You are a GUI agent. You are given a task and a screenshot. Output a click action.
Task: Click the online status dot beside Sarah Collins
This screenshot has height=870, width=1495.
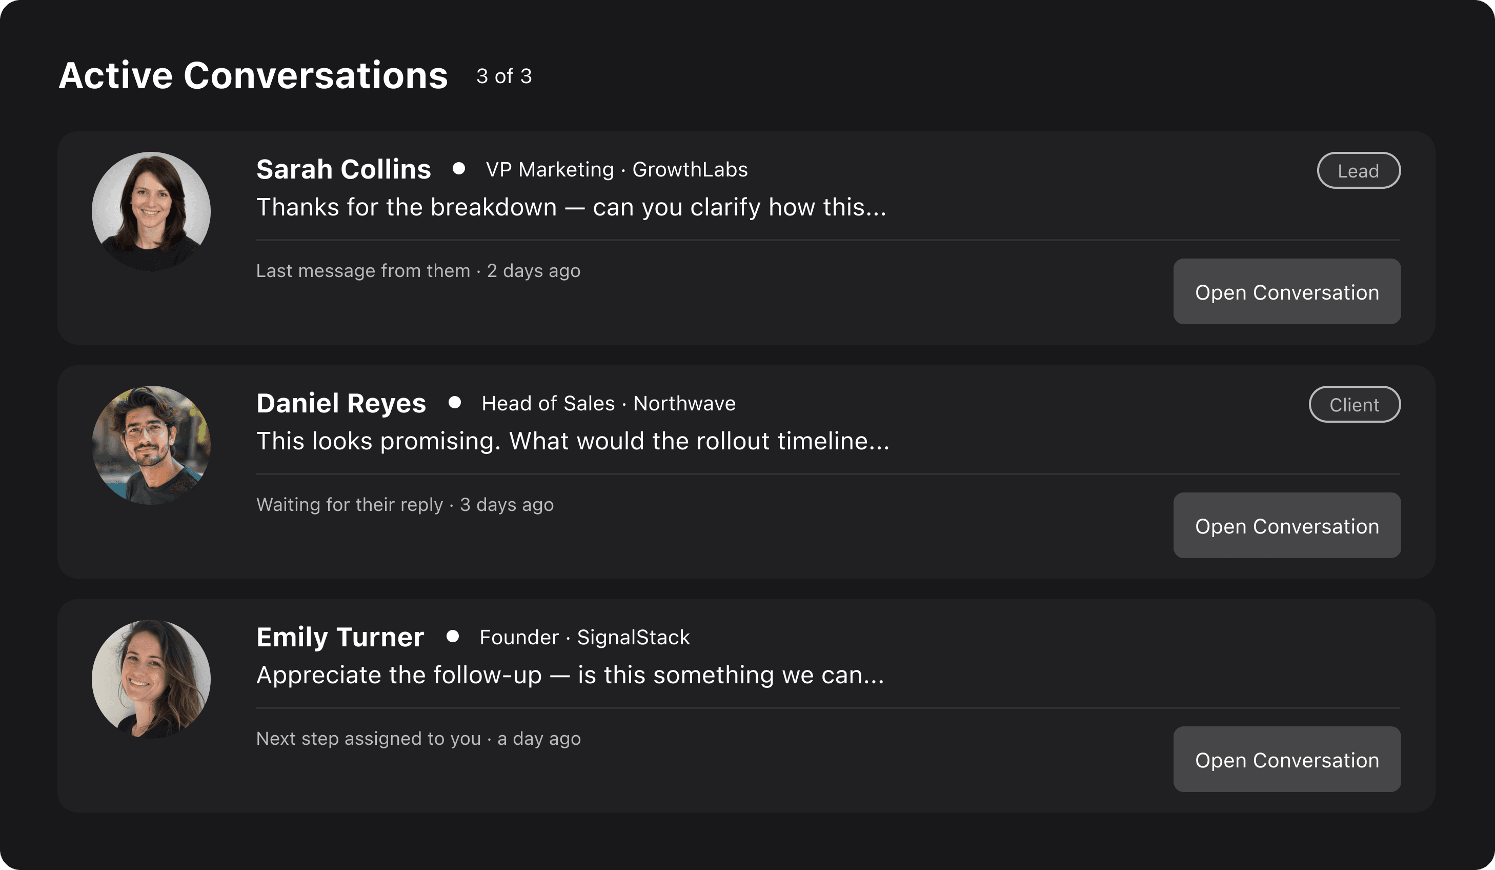click(x=460, y=169)
